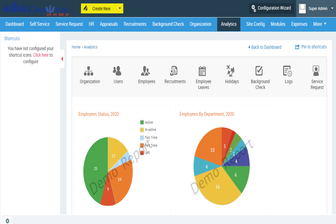
Task: Open the Background Check checkmark icon
Action: pos(259,71)
